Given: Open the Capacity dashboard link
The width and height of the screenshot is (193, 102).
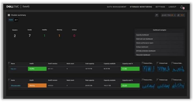Looking at the screenshot, I should click(x=159, y=35).
